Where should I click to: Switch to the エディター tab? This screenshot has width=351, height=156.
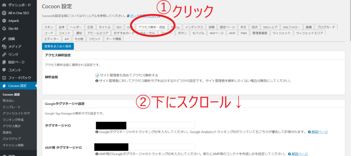[x=51, y=39]
